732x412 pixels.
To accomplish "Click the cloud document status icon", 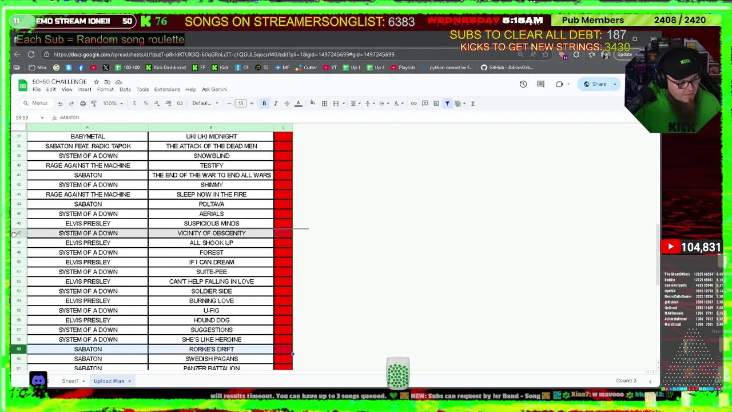I will (x=118, y=82).
